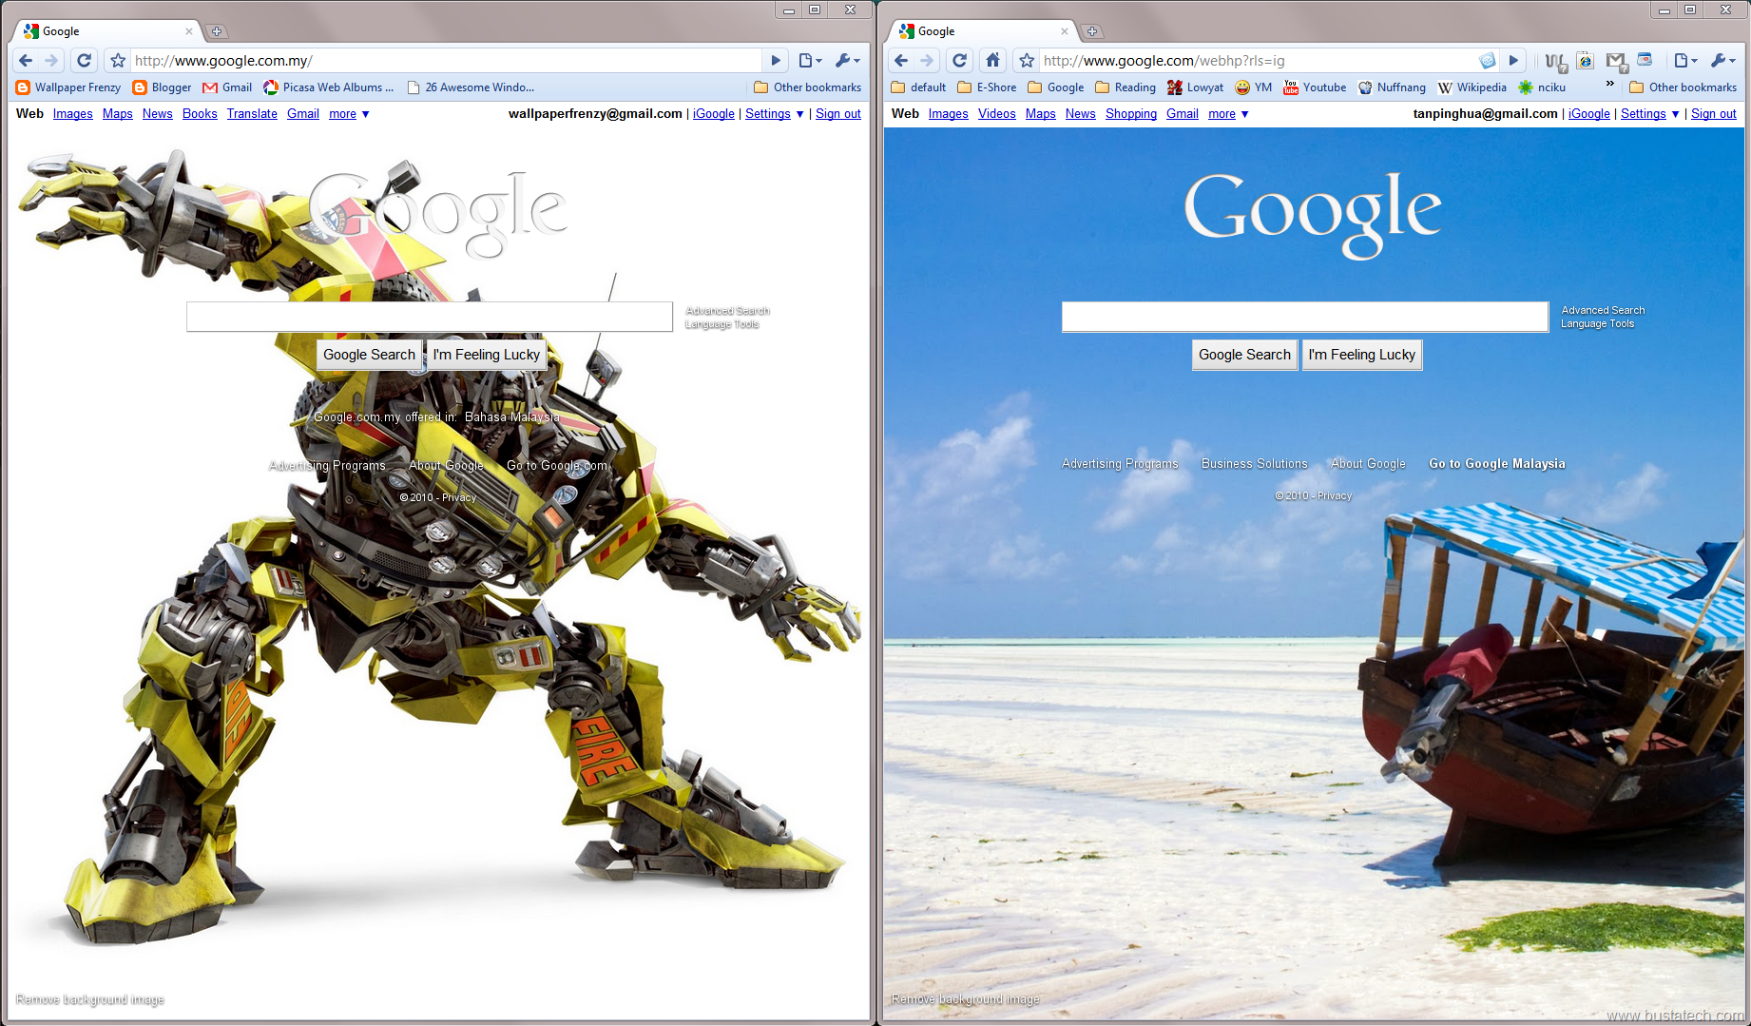
Task: Click I'm Feeling Lucky in the left window
Action: [x=487, y=355]
